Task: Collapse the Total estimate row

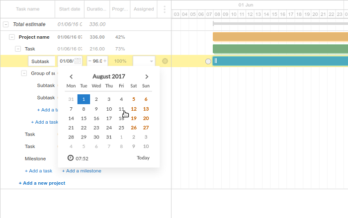Action: 5,24
